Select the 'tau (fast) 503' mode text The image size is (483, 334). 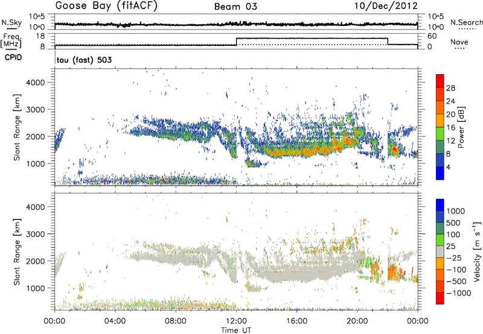(84, 60)
